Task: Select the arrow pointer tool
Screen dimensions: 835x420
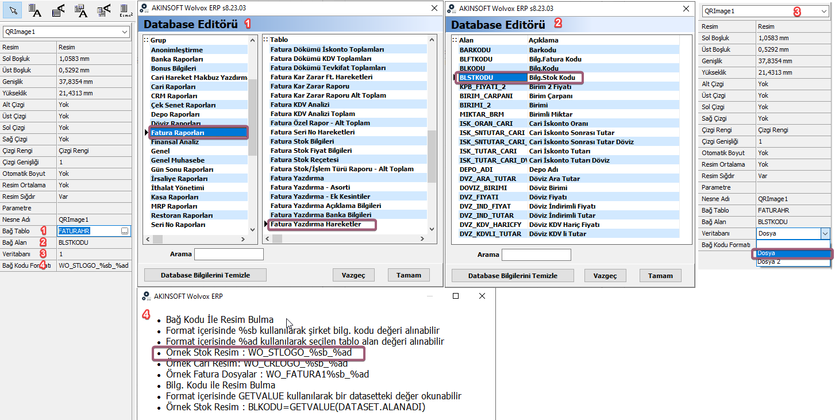Action: pyautogui.click(x=13, y=9)
